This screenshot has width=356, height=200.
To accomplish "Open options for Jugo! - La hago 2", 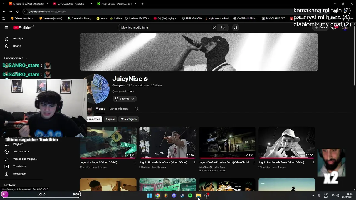I will point(135,163).
